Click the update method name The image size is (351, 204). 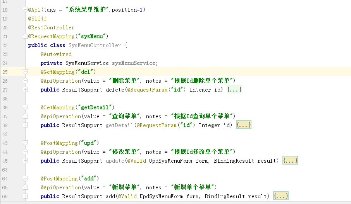pyautogui.click(x=115, y=161)
